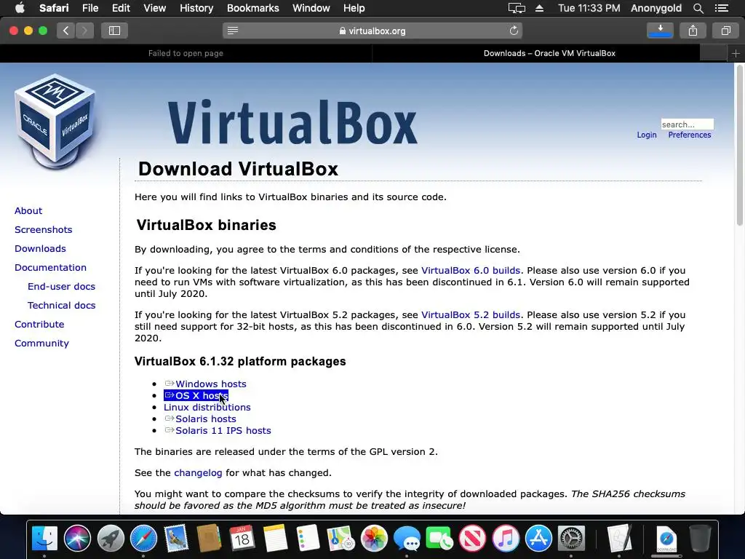745x559 pixels.
Task: Open the Screenshots sidebar link
Action: click(43, 229)
